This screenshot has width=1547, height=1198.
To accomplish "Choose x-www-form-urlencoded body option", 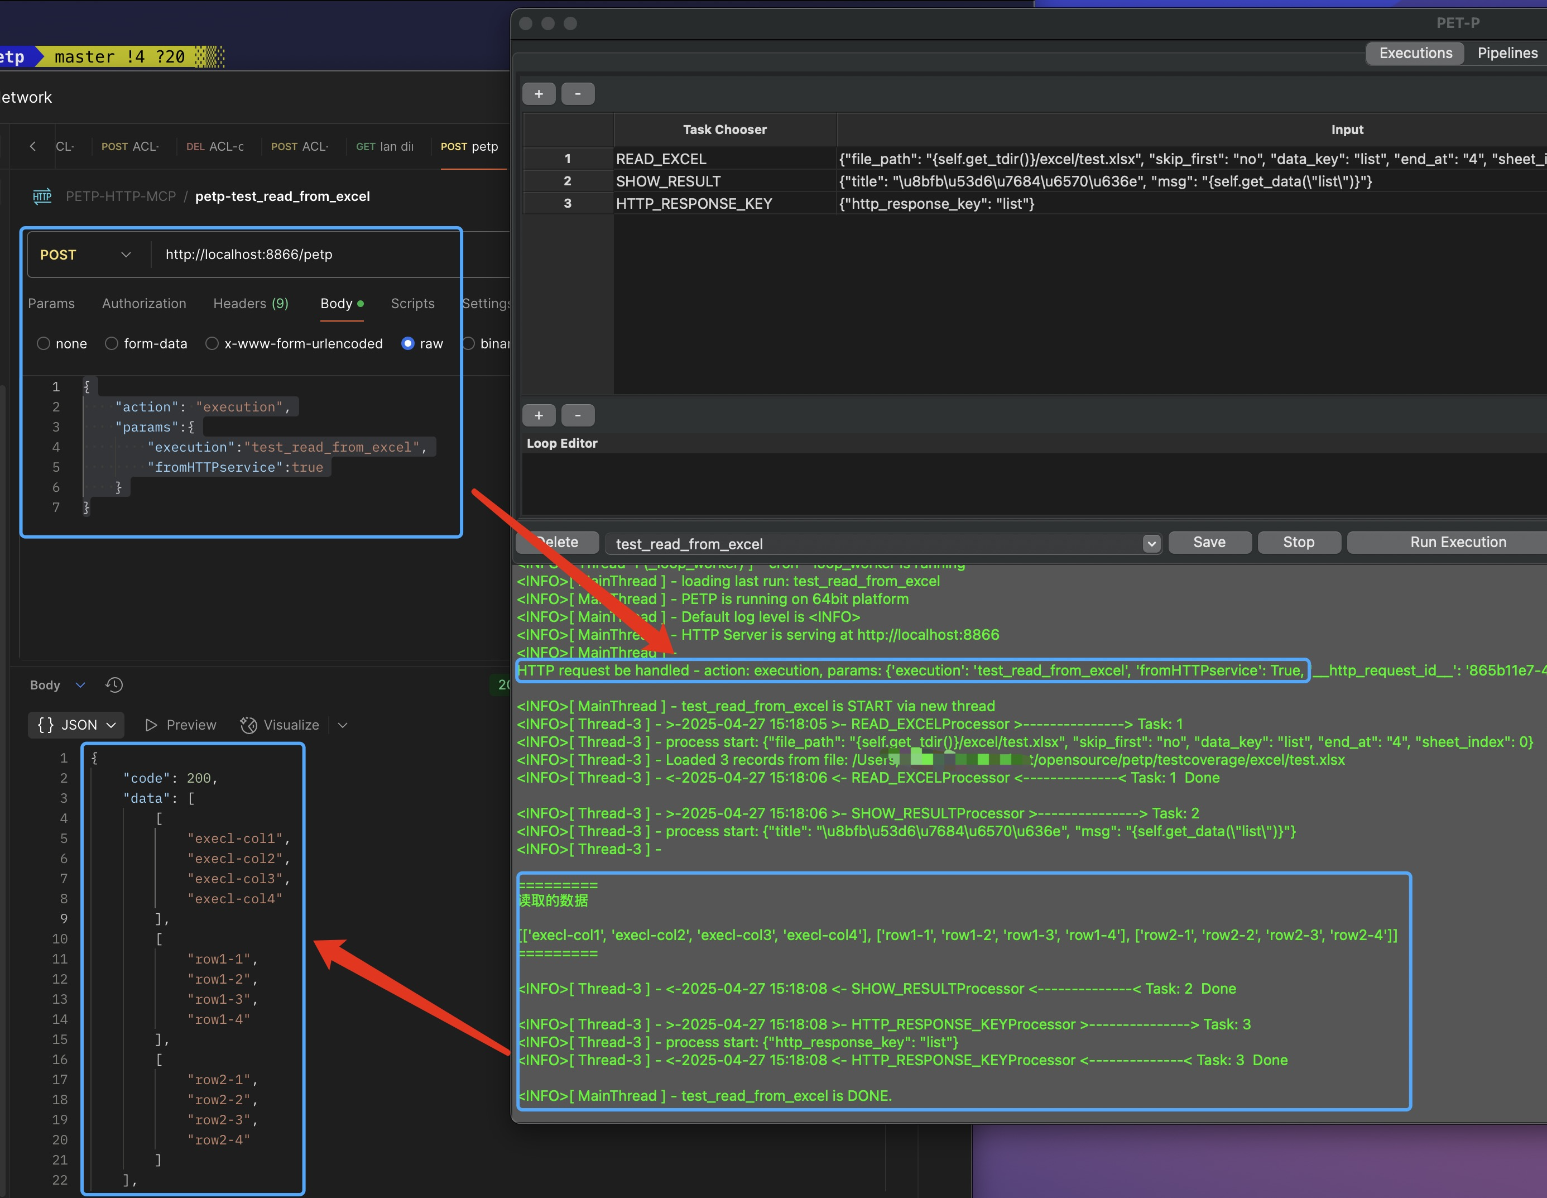I will pos(212,343).
